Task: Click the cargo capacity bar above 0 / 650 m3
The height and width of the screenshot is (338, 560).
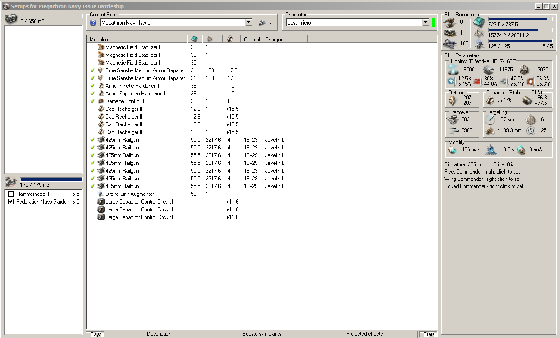Action: coord(50,15)
